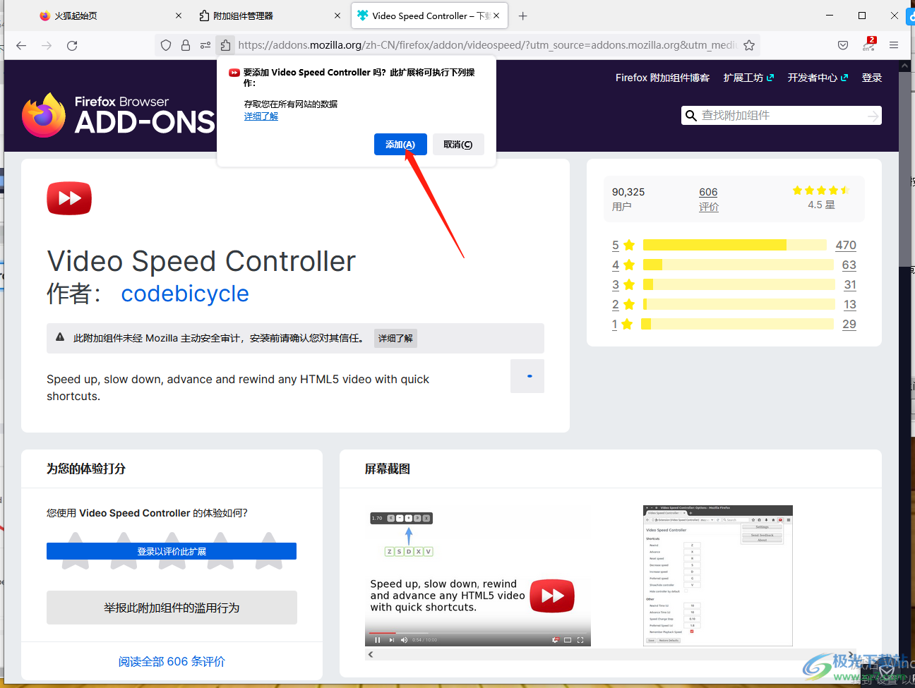Viewport: 915px width, 688px height.
Task: Click the four-star rating bar
Action: 738,265
